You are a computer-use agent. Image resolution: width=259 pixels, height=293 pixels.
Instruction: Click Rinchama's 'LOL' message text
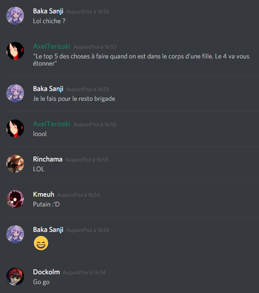click(39, 169)
